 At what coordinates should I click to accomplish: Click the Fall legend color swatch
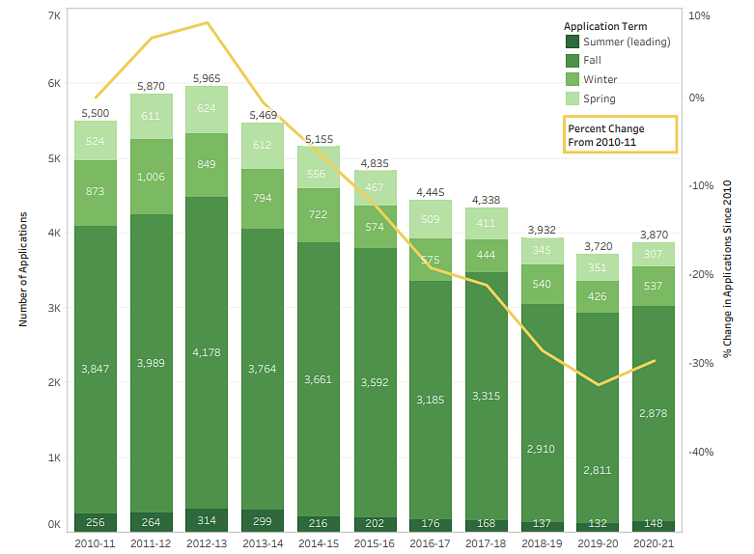(x=572, y=61)
